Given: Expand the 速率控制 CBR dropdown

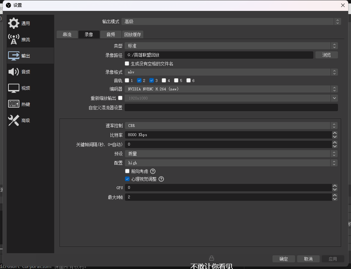Looking at the screenshot, I should [231, 126].
